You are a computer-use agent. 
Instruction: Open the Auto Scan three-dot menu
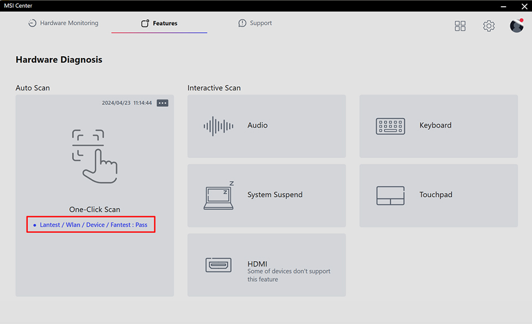point(162,103)
